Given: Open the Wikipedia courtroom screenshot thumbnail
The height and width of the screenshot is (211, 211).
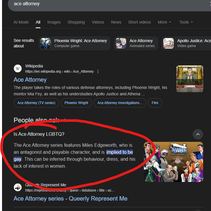Looking at the screenshot, I should pos(189,79).
